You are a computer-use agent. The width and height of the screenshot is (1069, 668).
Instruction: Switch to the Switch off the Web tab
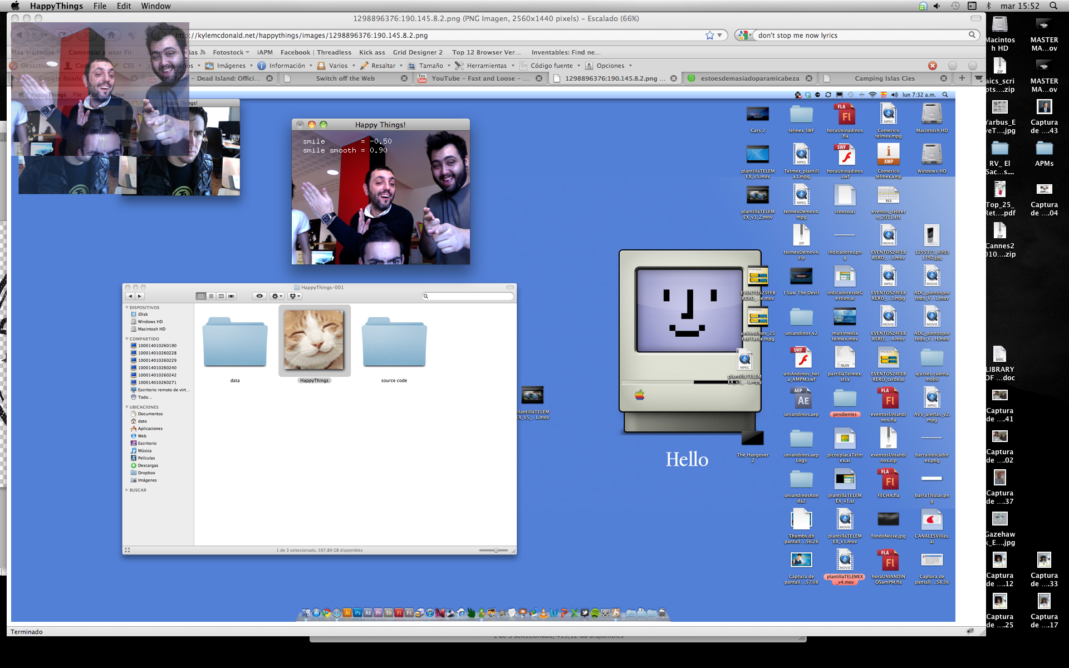click(x=345, y=78)
